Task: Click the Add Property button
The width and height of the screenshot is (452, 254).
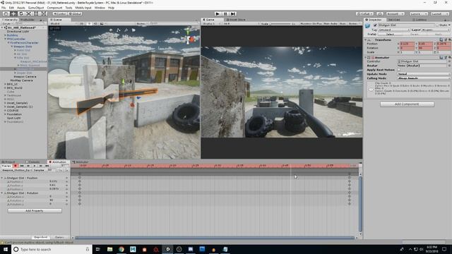Action: pos(35,211)
